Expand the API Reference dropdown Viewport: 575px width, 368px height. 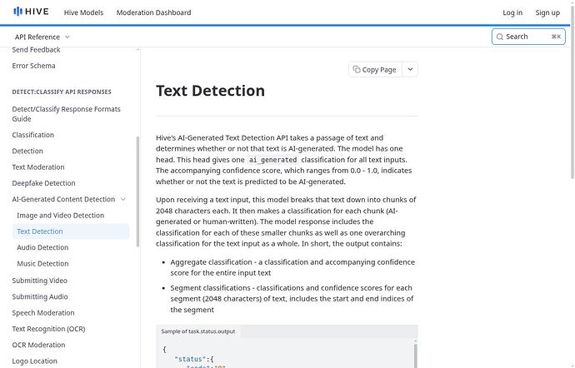click(x=42, y=37)
